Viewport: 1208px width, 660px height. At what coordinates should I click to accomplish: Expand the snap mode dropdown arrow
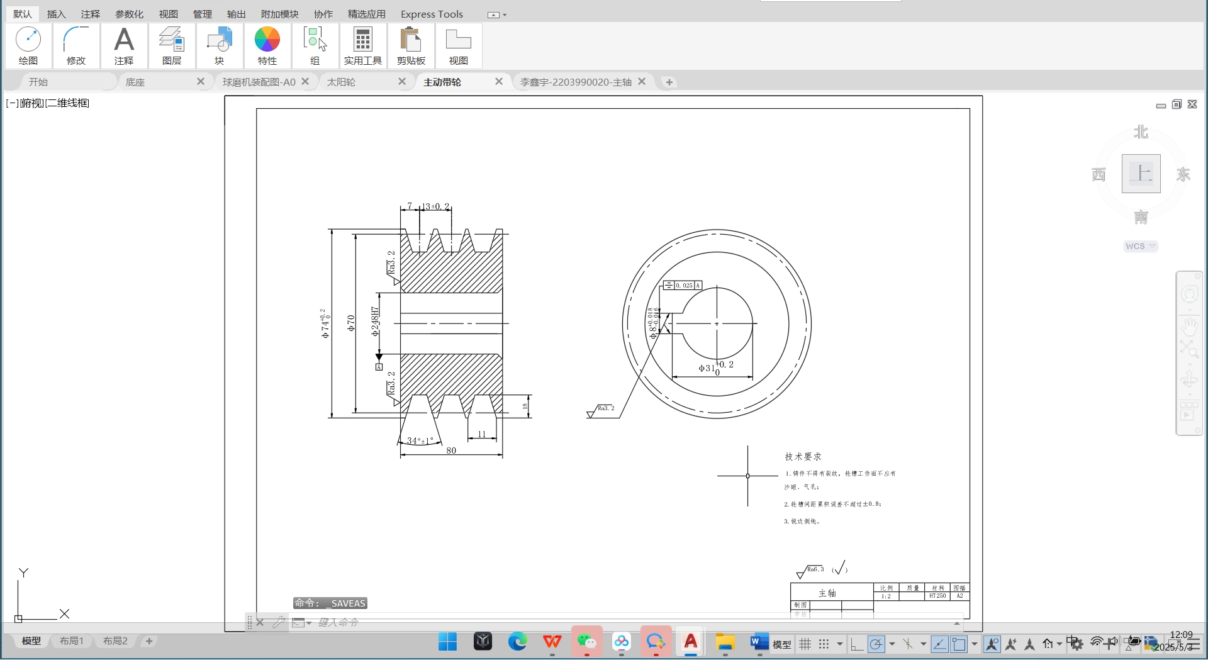point(840,644)
